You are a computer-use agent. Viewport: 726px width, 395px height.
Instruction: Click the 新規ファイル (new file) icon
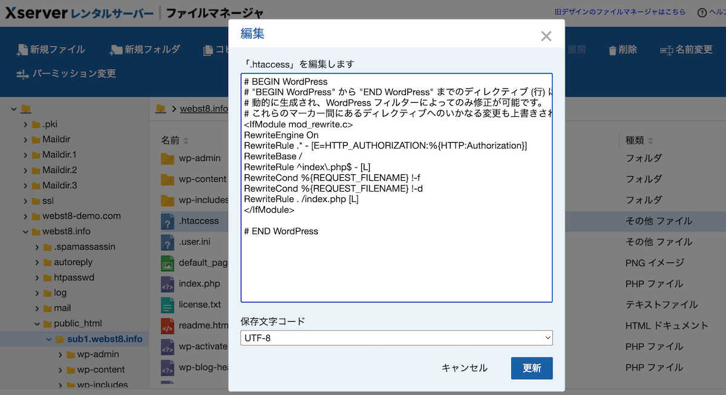[24, 50]
